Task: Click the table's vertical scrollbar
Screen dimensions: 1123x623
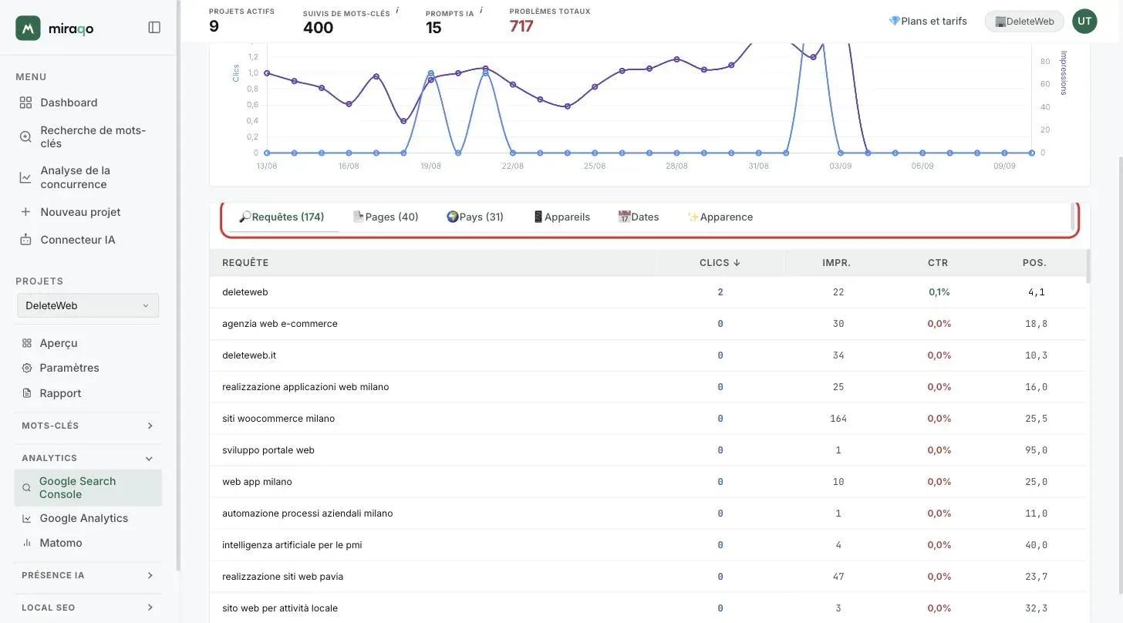Action: (x=1088, y=266)
